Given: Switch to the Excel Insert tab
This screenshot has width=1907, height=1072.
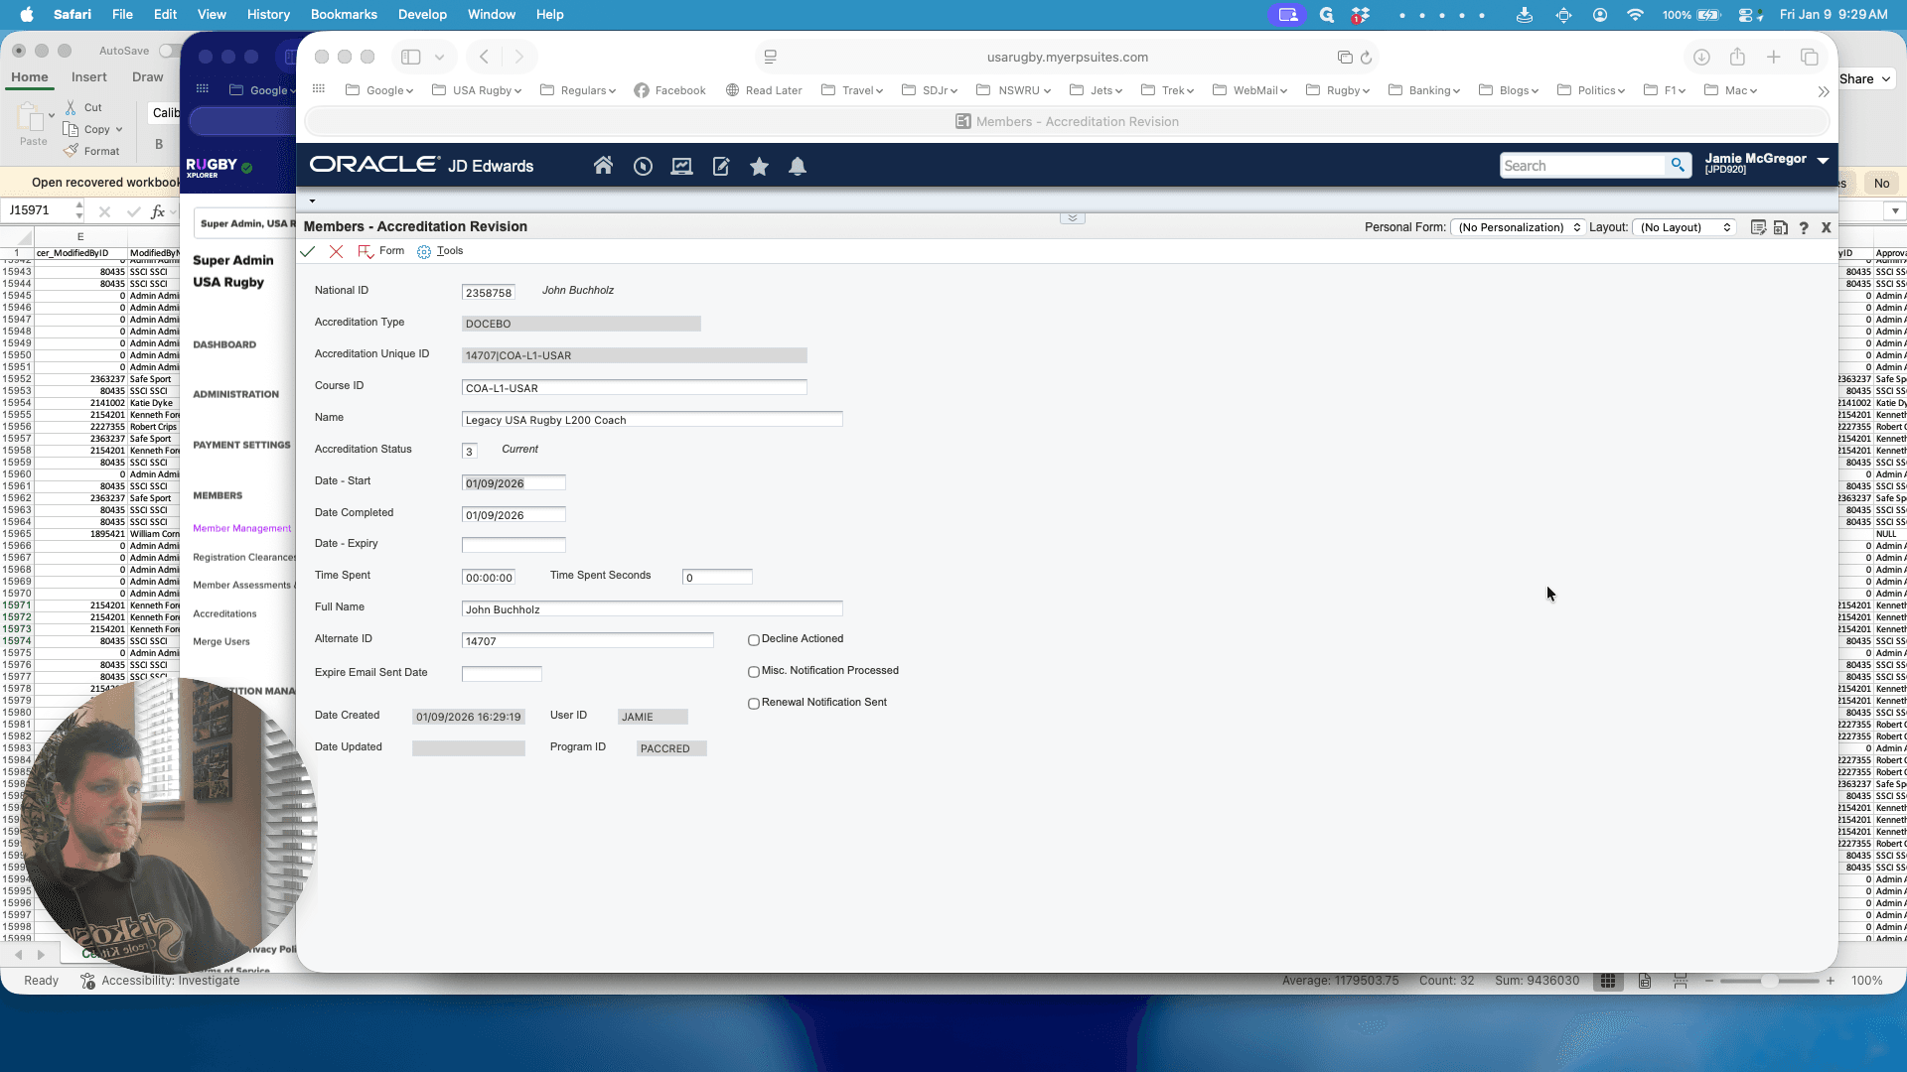Looking at the screenshot, I should coord(89,77).
